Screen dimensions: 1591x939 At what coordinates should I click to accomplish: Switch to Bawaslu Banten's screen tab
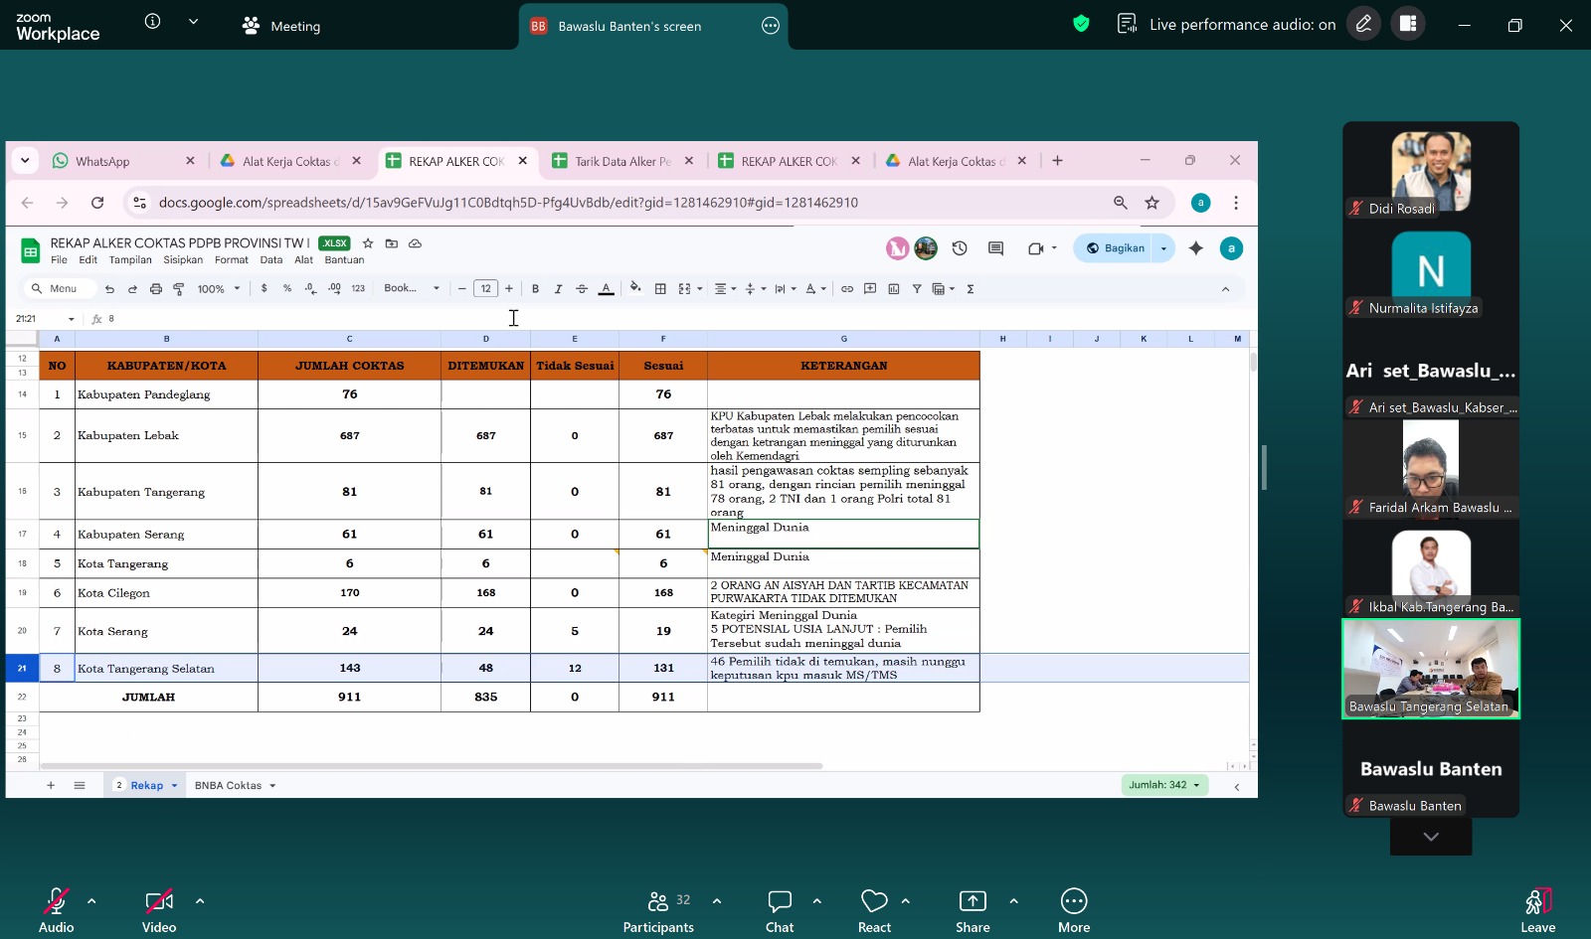point(629,26)
